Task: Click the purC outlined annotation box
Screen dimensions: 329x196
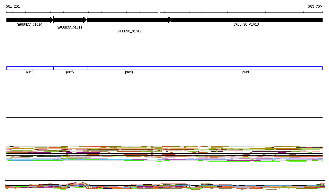Action: tap(30, 68)
